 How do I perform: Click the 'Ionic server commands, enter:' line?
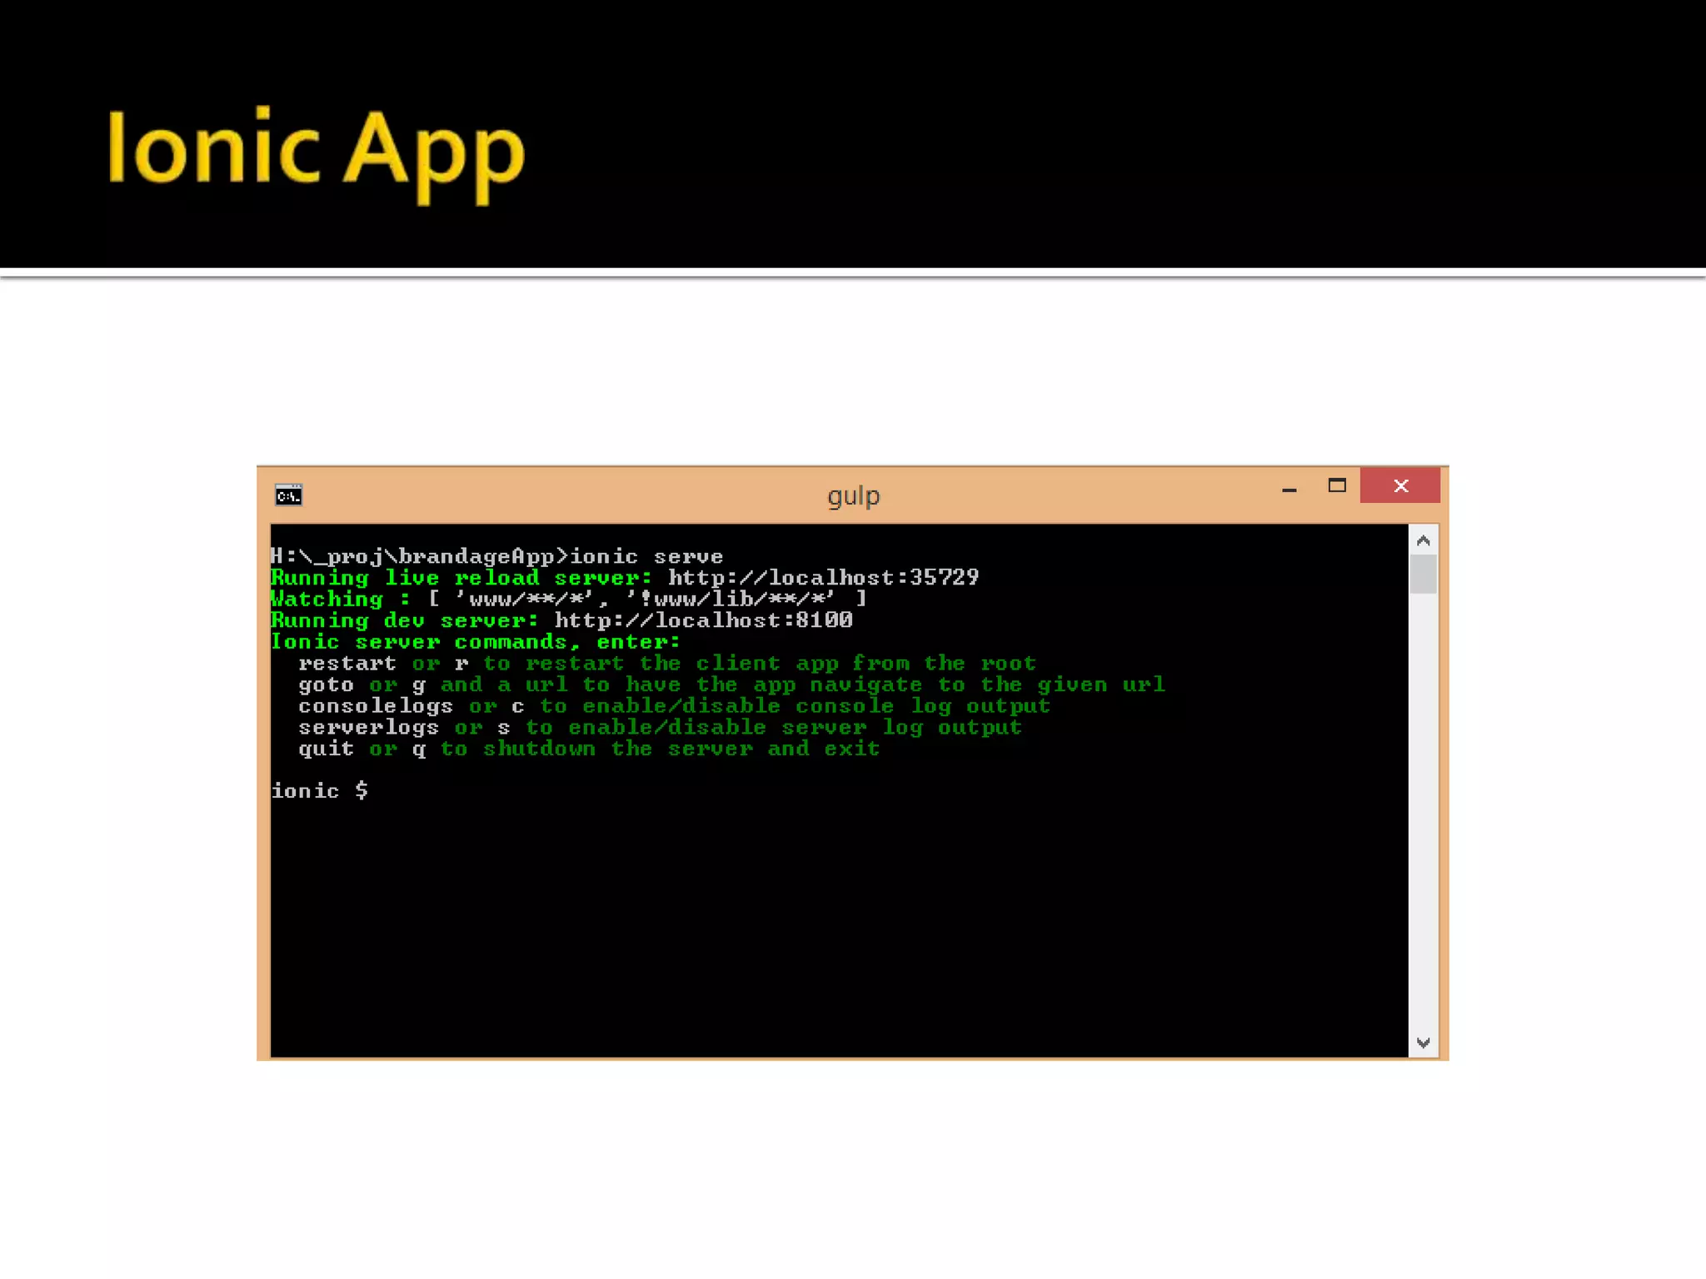pos(476,642)
